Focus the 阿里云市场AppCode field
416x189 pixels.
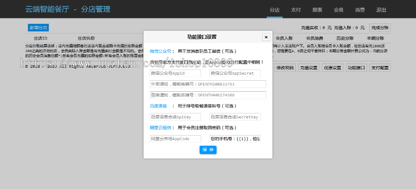175,139
